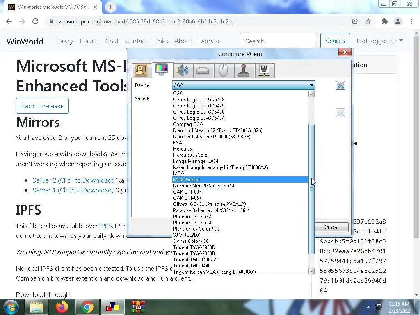The height and width of the screenshot is (315, 420).
Task: Open the Drives tab in Configure PCem
Action: [203, 71]
